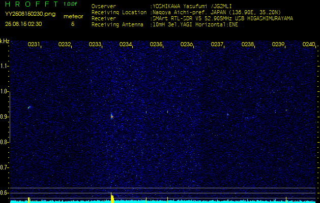320x203 pixels.
Task: Click the 0233 time marker
Action: point(95,44)
